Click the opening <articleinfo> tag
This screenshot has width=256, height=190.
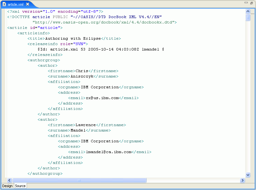pos(34,33)
